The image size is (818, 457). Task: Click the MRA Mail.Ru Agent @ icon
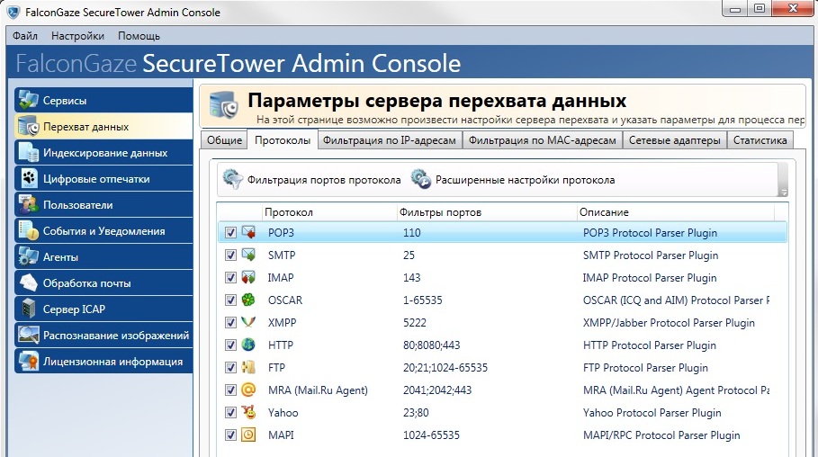pyautogui.click(x=249, y=390)
